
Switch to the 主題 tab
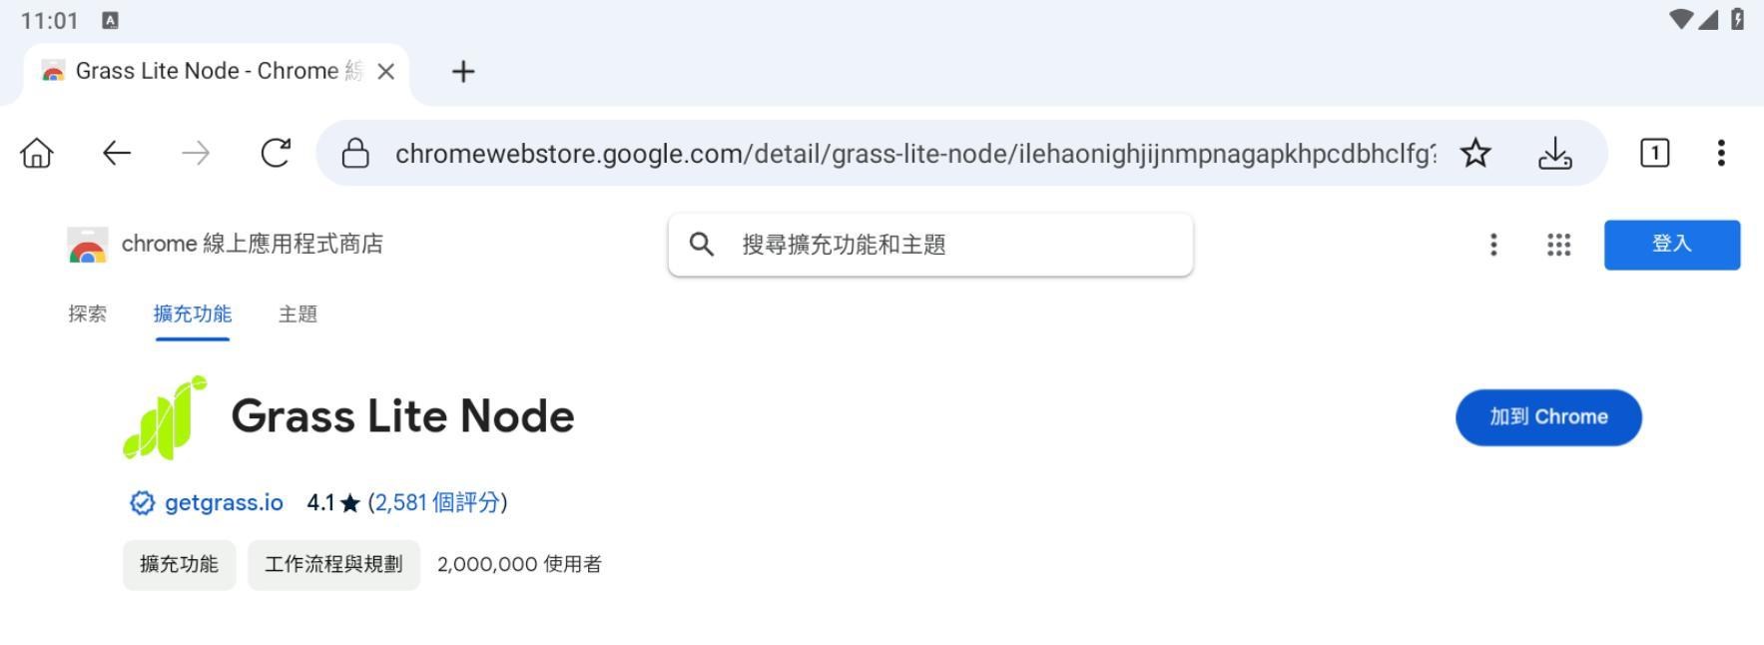296,315
